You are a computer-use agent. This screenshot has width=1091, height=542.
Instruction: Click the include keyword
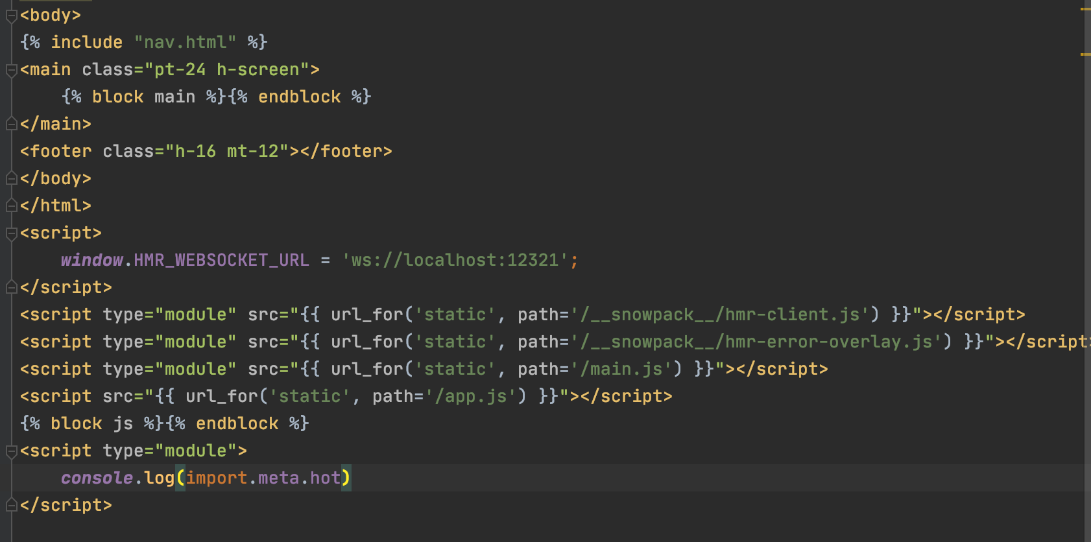(87, 42)
